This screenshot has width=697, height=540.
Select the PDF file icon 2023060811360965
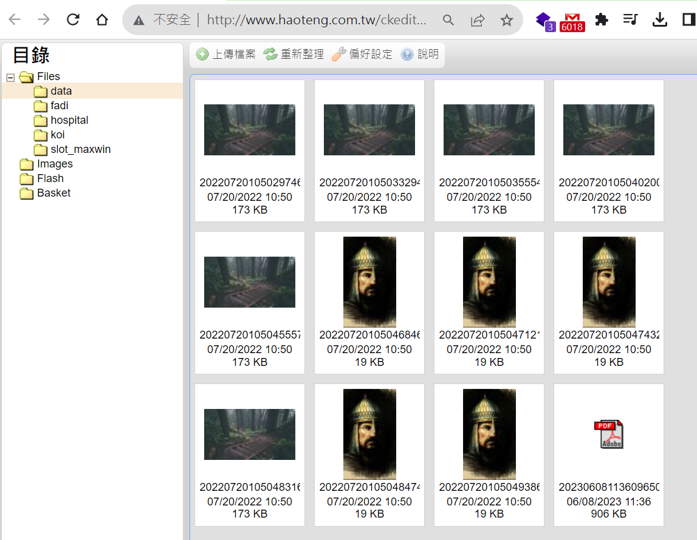click(x=608, y=434)
